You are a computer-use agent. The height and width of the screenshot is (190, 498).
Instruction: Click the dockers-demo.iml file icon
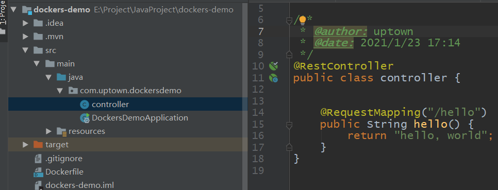[38, 185]
